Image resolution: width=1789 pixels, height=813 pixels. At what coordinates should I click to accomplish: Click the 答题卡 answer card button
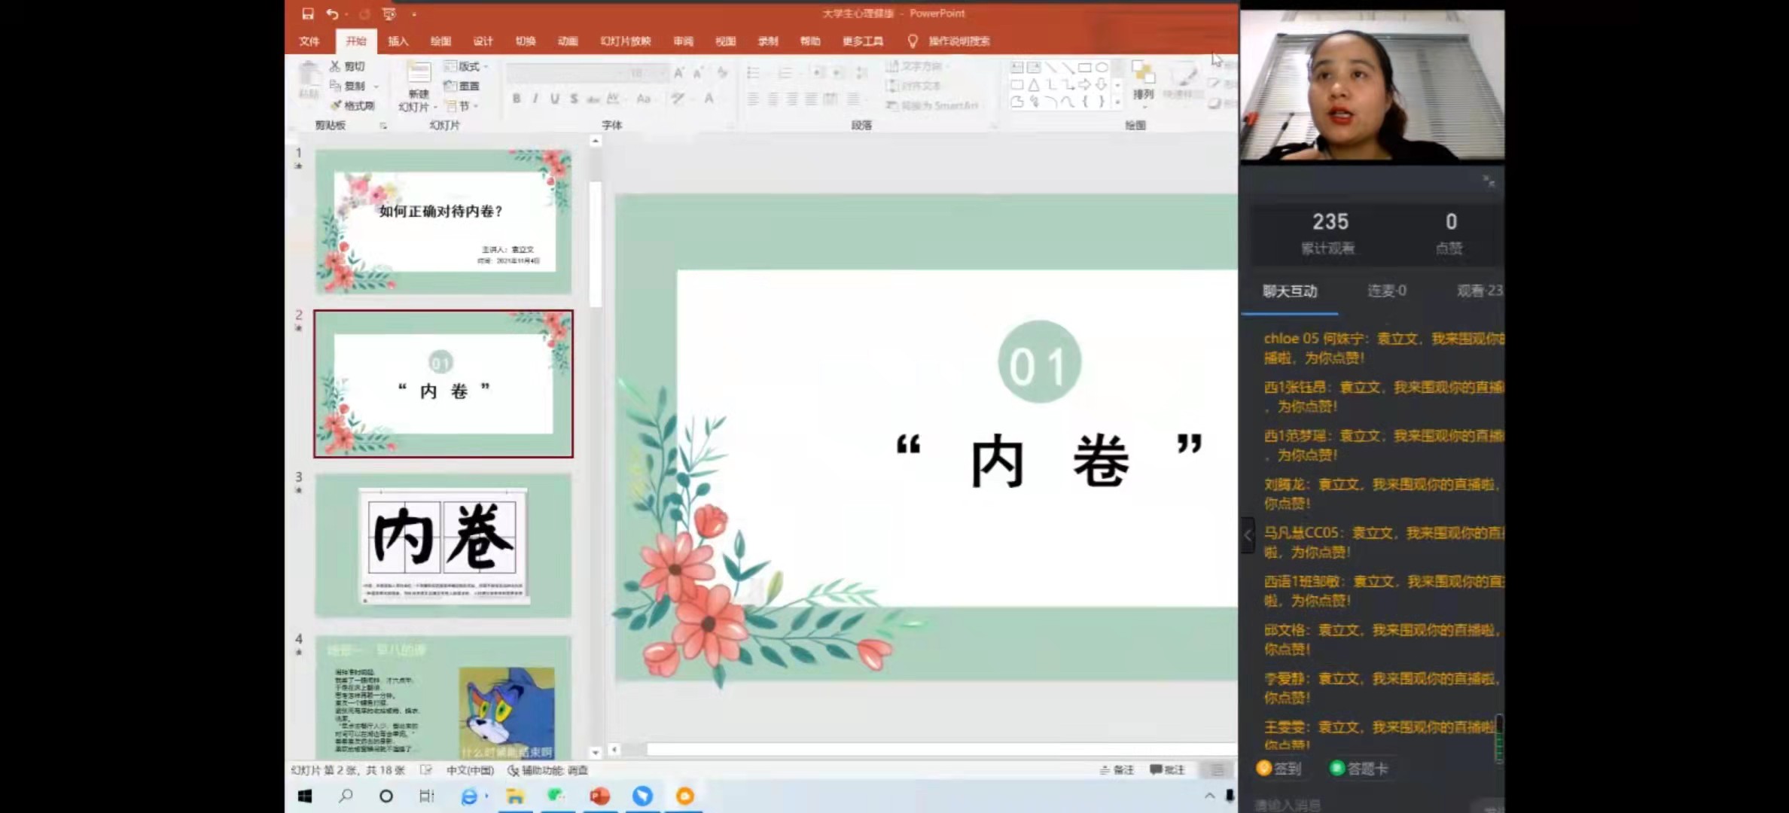click(1359, 768)
